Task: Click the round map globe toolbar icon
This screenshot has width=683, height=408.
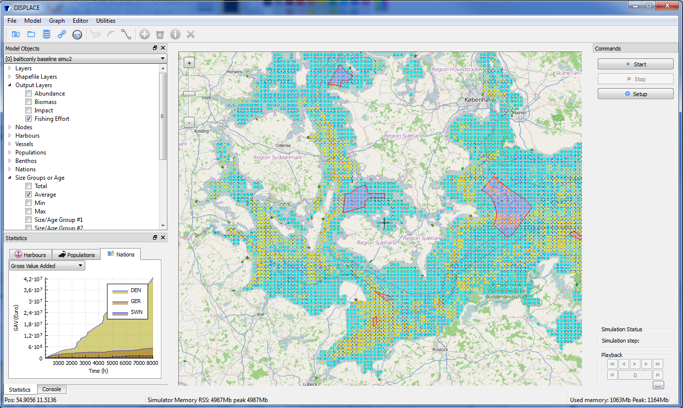Action: (x=77, y=34)
